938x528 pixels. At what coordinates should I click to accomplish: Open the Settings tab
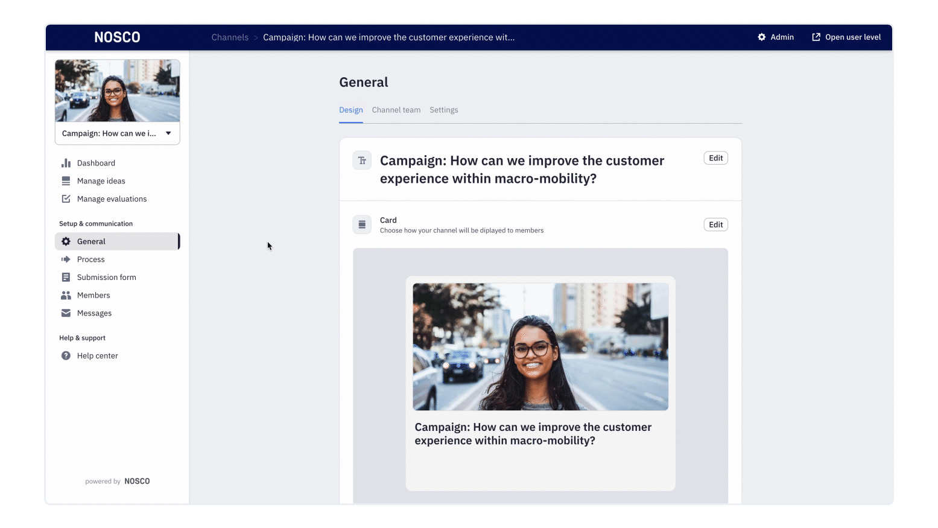tap(443, 110)
